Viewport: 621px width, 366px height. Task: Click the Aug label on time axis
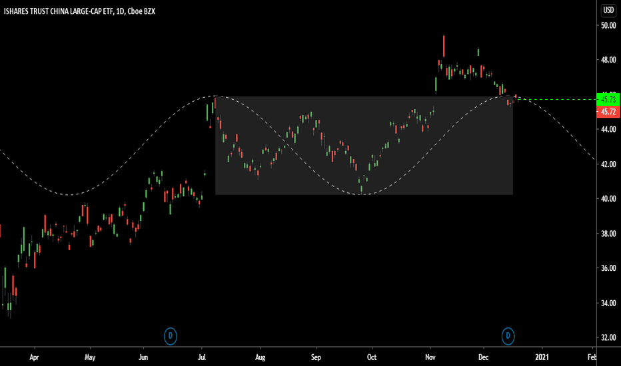tap(261, 357)
